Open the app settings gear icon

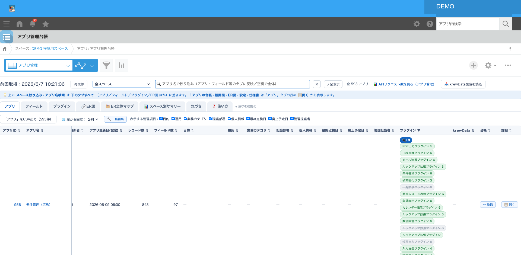(488, 65)
